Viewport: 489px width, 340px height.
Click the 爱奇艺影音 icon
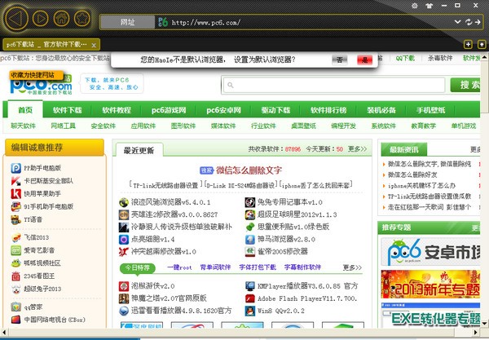(x=16, y=250)
